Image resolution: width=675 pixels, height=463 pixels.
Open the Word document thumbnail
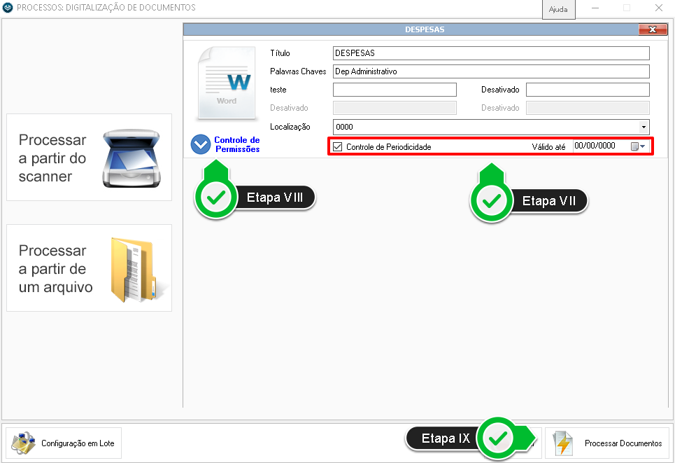(x=227, y=83)
